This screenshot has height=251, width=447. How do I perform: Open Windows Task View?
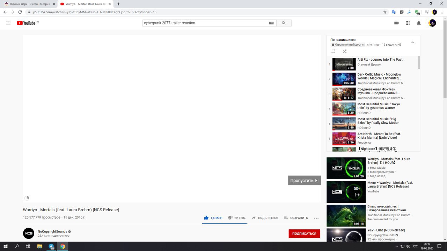pos(28,246)
